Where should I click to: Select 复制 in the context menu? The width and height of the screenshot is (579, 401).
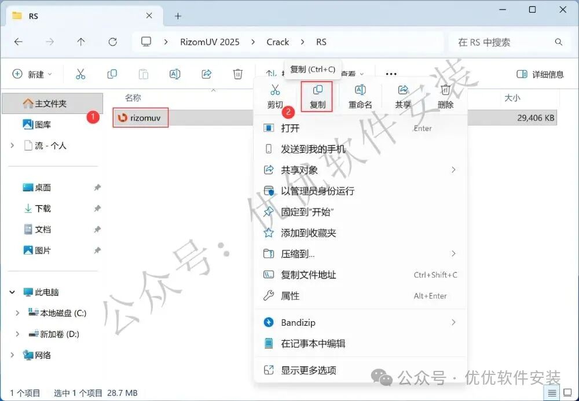317,97
